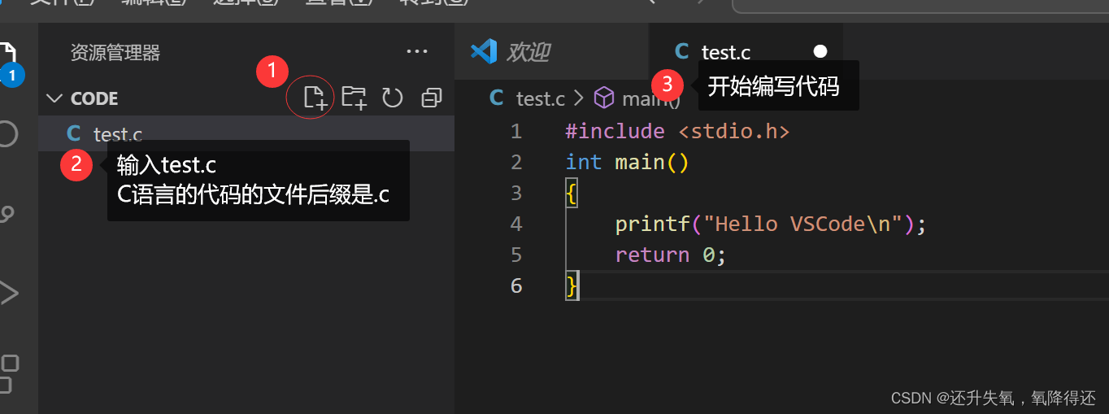This screenshot has height=414, width=1109.
Task: Click line number 4 in the gutter
Action: pyautogui.click(x=516, y=224)
